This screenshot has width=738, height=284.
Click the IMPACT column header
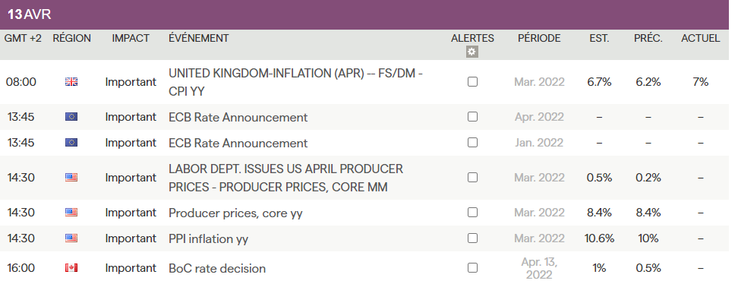[131, 39]
